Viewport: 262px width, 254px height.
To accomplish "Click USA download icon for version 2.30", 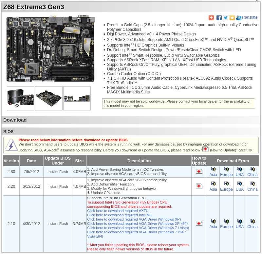I will [240, 169].
